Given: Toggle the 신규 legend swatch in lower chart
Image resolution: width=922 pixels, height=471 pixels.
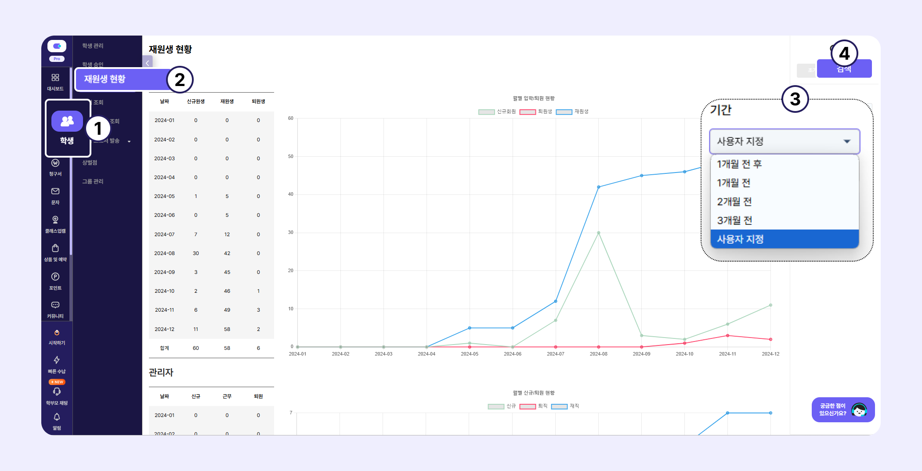Looking at the screenshot, I should [496, 406].
